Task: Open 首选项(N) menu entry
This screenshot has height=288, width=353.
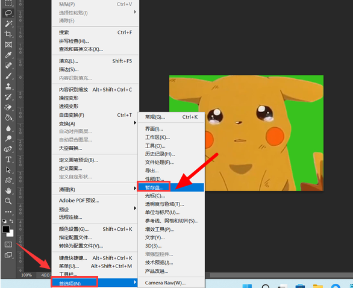Action: pyautogui.click(x=95, y=283)
